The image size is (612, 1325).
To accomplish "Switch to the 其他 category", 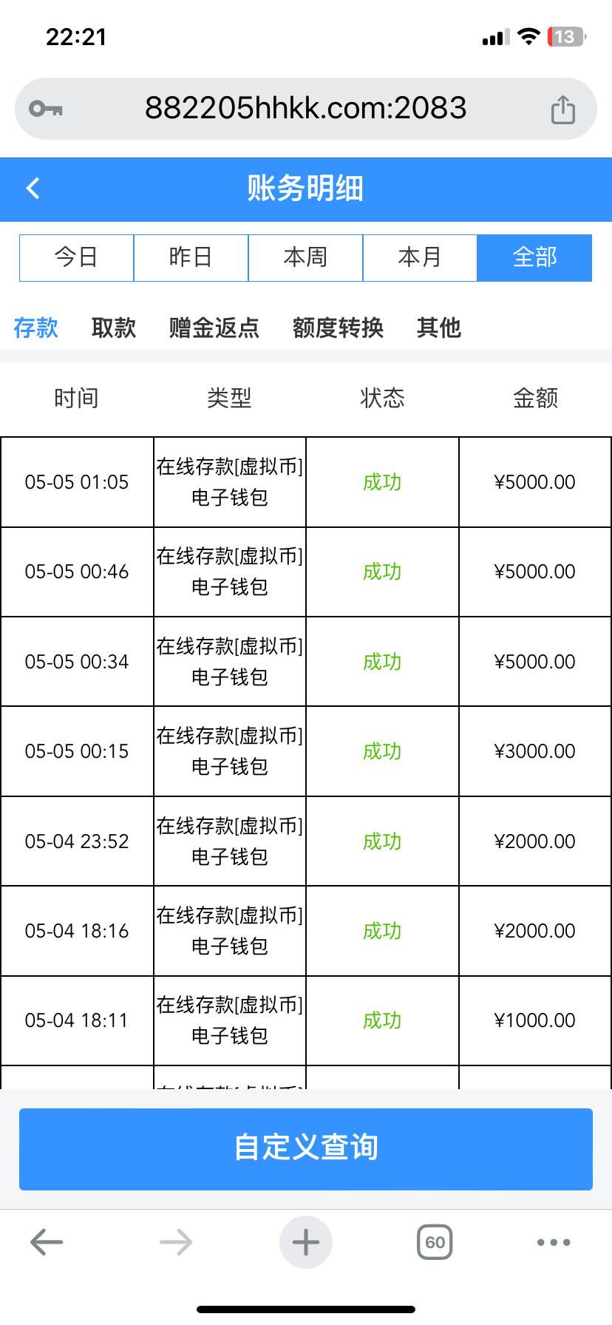I will (439, 328).
